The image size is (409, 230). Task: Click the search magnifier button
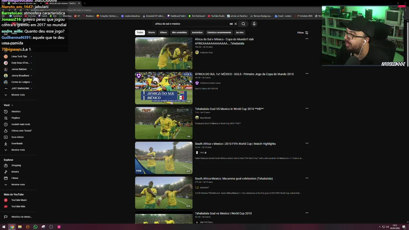coord(243,24)
